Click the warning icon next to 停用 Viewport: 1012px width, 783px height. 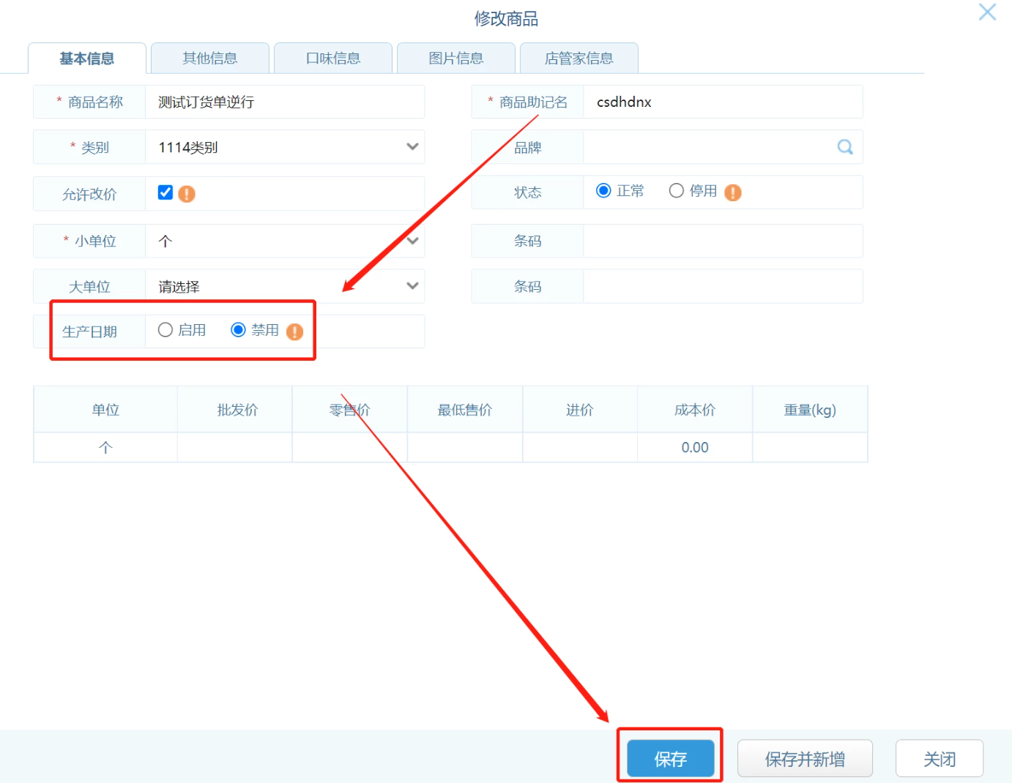pos(732,192)
